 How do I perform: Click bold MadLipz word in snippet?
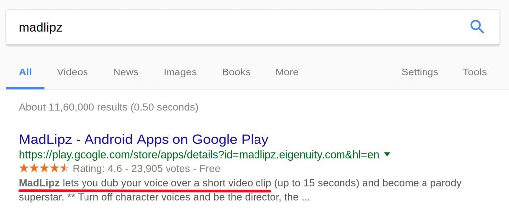(39, 183)
